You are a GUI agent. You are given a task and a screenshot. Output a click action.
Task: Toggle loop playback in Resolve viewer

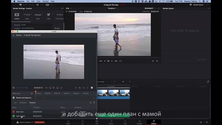(120, 61)
